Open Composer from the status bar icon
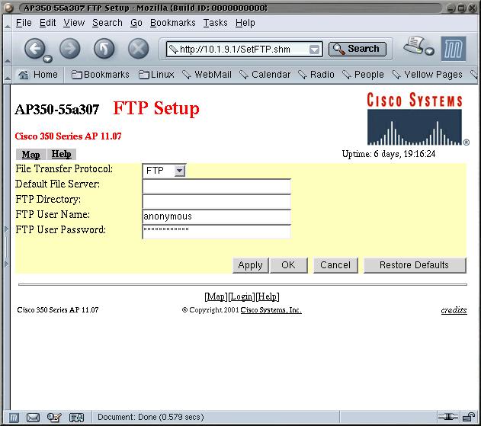 (54, 418)
